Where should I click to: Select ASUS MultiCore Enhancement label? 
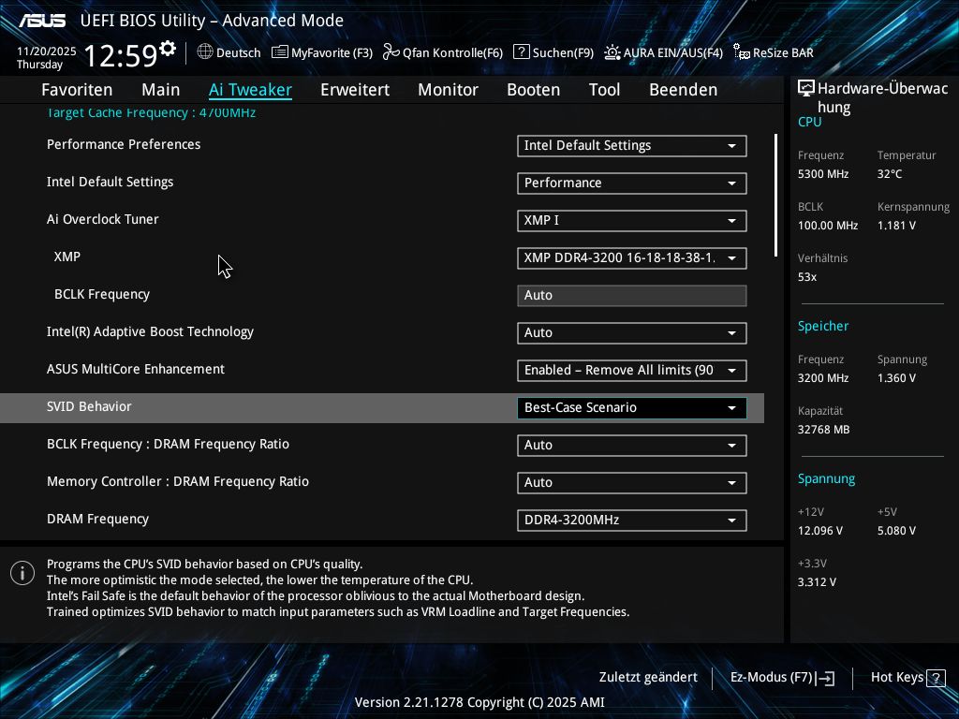coord(136,369)
